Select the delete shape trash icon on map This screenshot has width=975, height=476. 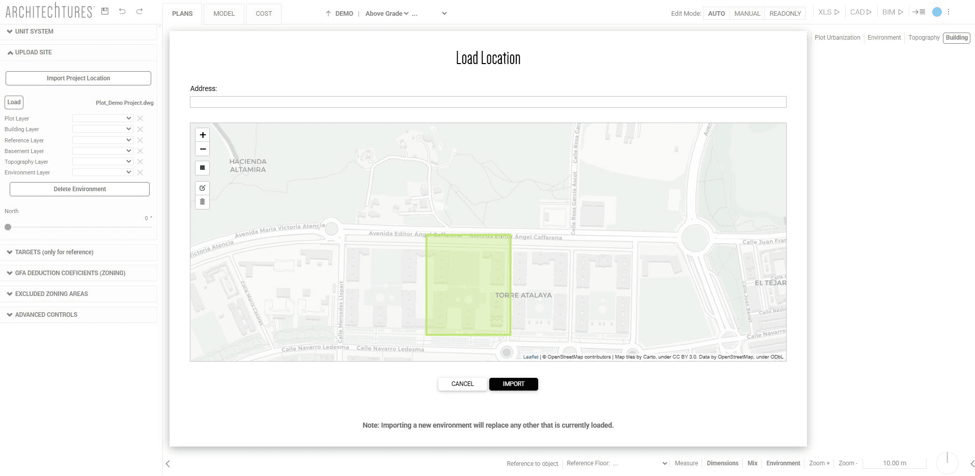pyautogui.click(x=202, y=202)
